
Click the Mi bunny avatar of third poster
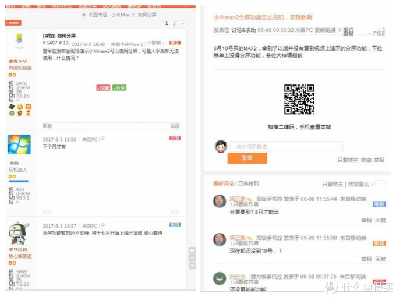tap(19, 233)
